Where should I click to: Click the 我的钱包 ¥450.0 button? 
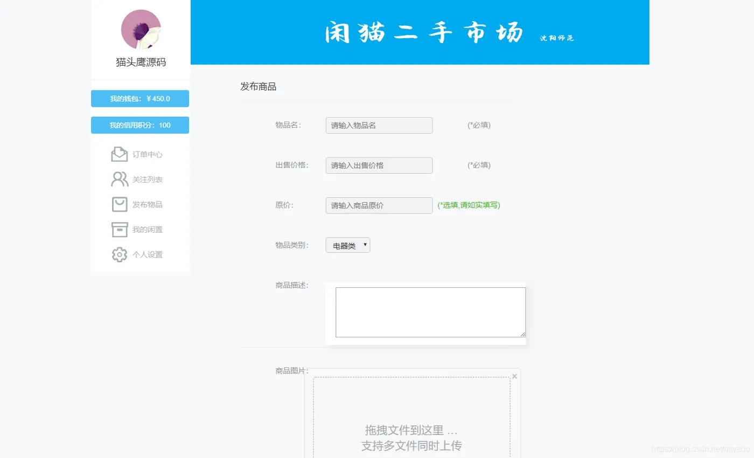[140, 99]
